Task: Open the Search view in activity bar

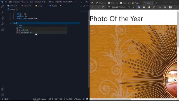Action: [3, 12]
